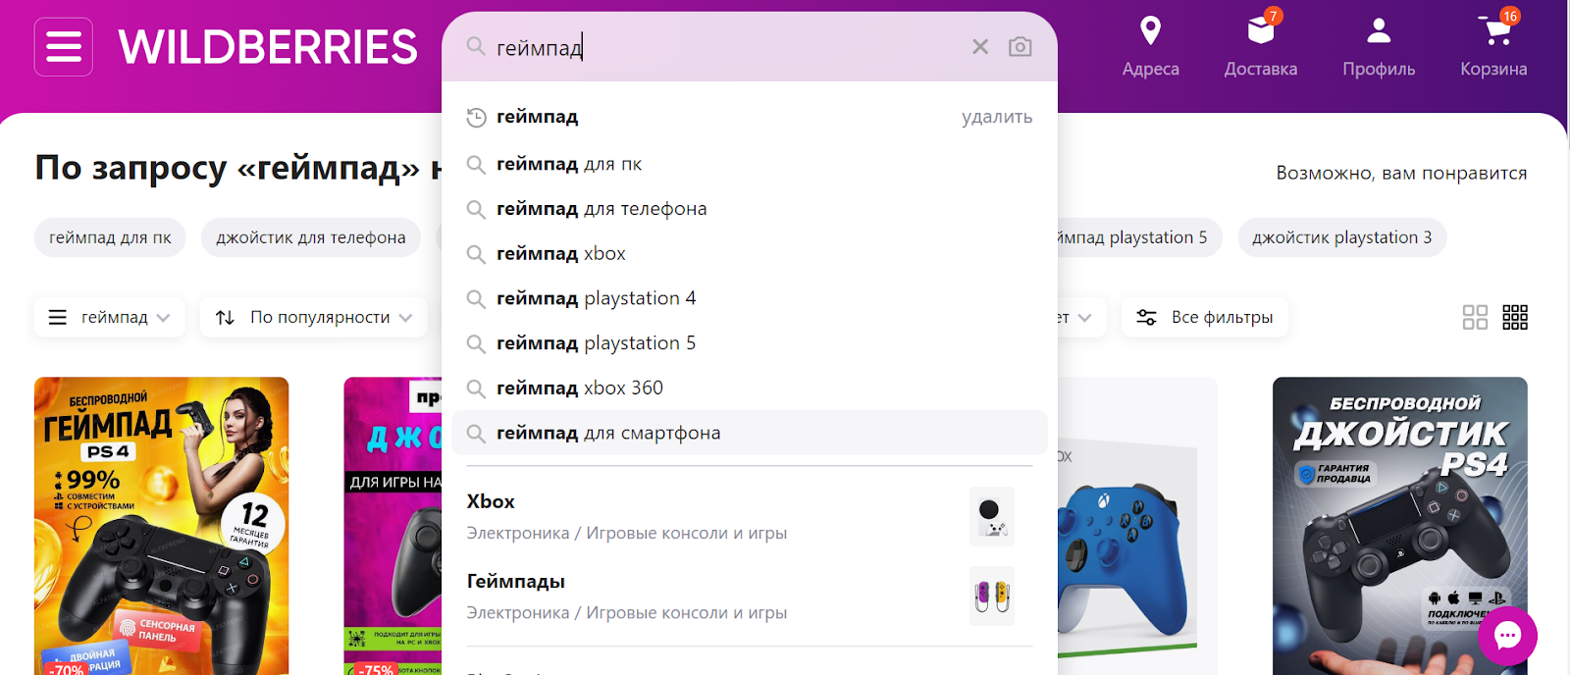Choose suggestion геймпад xbox
The width and height of the screenshot is (1570, 675).
[750, 253]
